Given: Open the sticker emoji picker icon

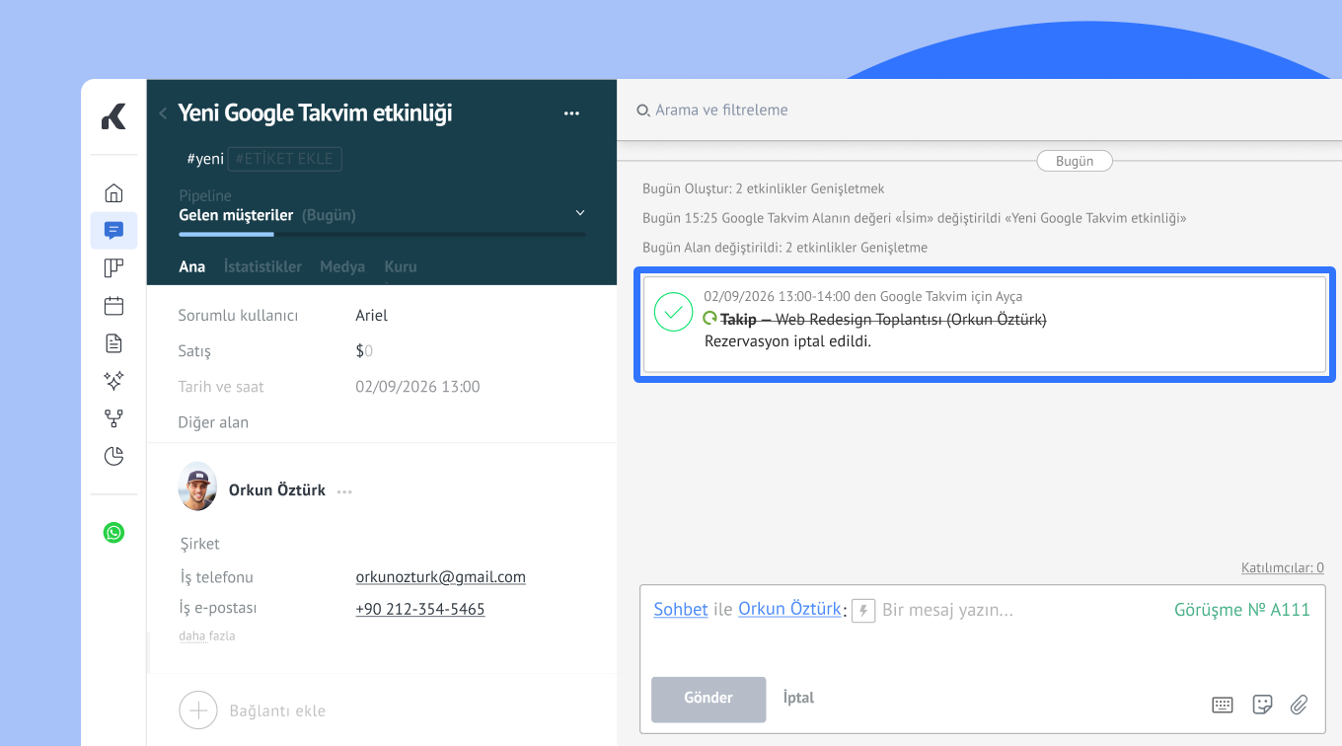Looking at the screenshot, I should click(1261, 705).
